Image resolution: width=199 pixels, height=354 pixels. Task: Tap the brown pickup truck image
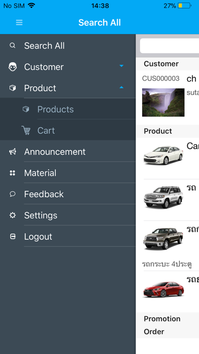163,239
